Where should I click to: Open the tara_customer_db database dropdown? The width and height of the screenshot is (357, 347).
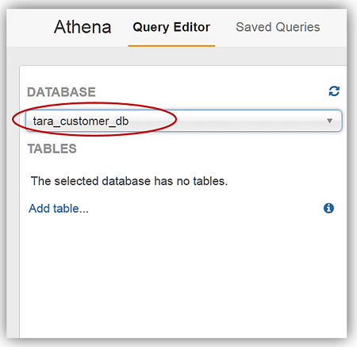pyautogui.click(x=184, y=121)
